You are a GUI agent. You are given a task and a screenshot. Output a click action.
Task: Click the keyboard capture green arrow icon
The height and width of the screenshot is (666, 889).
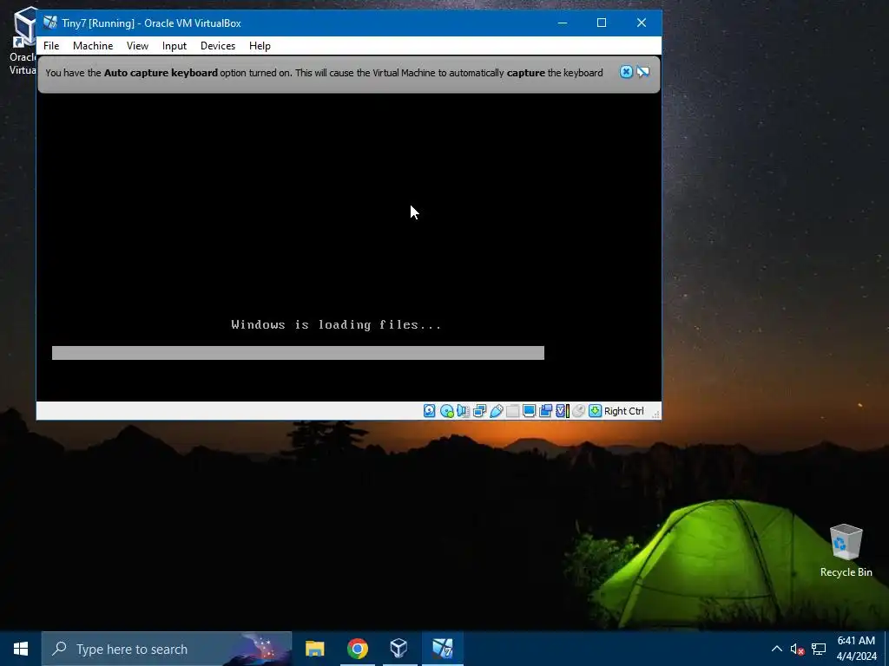click(595, 411)
